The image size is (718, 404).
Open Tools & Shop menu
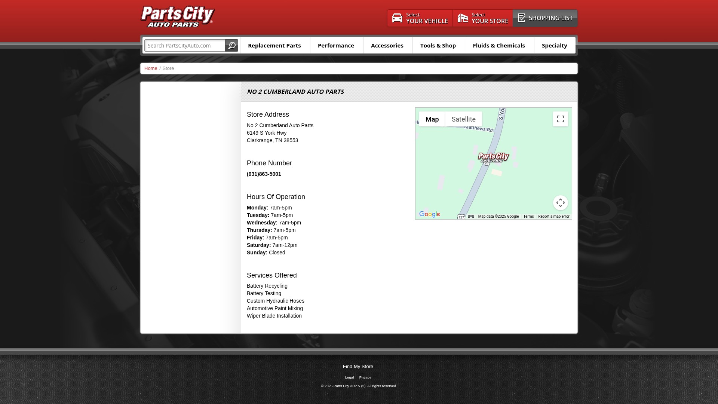438,45
